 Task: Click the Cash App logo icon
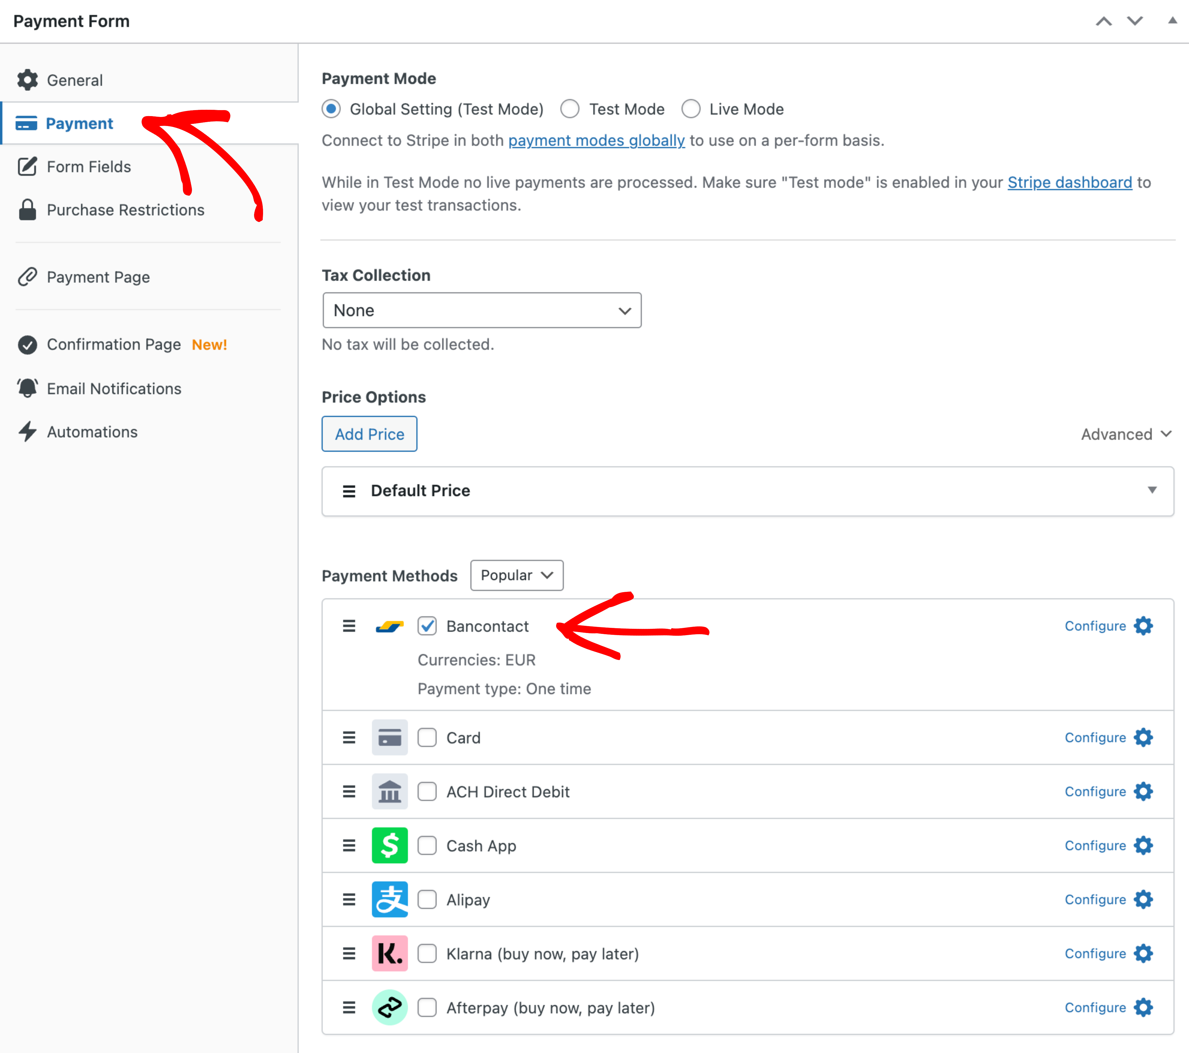(389, 845)
